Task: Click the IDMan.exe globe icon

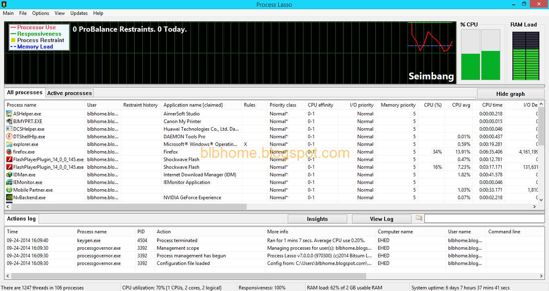Action: tap(9, 175)
